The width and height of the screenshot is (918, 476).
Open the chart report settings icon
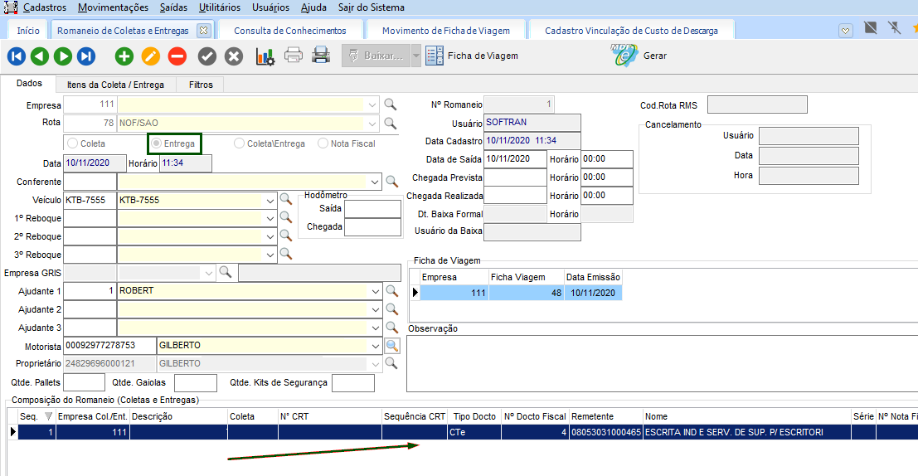click(x=265, y=56)
